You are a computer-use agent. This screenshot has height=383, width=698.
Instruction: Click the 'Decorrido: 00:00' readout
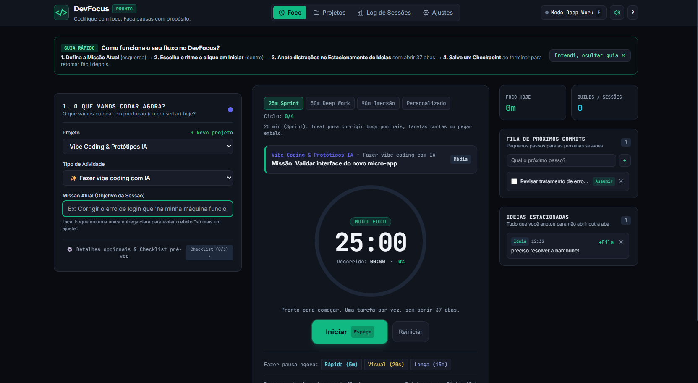[361, 262]
